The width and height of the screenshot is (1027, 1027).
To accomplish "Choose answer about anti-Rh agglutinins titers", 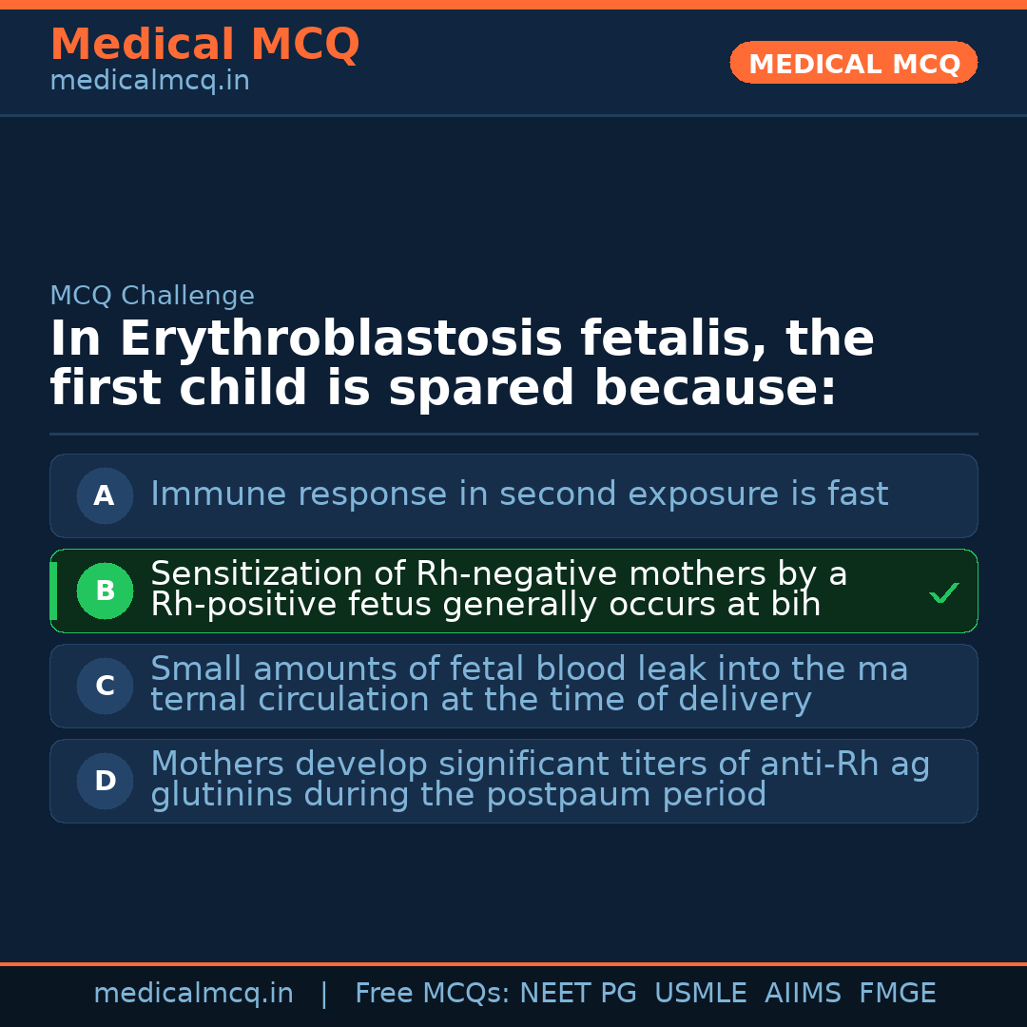I will (x=539, y=780).
